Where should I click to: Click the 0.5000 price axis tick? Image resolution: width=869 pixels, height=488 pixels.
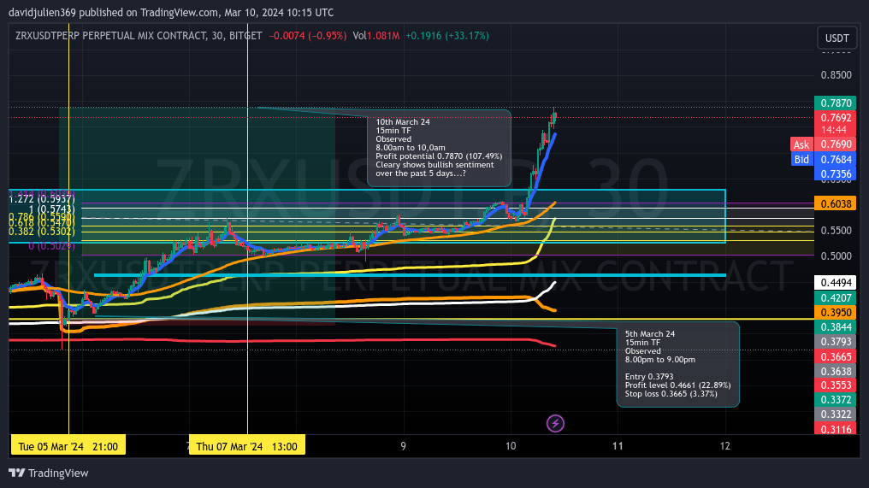click(x=836, y=256)
